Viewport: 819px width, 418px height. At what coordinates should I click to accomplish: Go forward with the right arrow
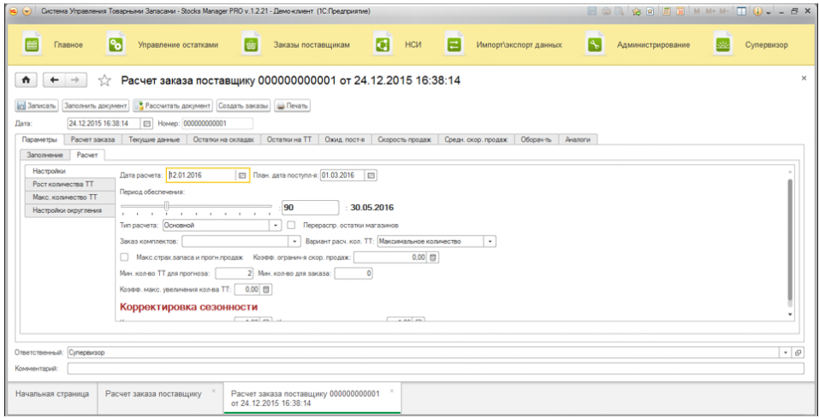click(x=74, y=80)
